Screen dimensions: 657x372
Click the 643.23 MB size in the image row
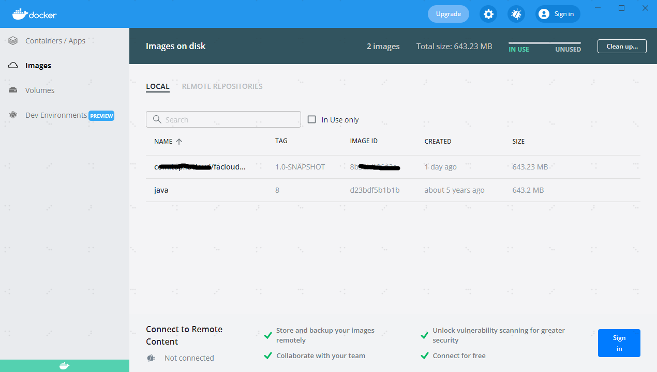click(x=530, y=167)
